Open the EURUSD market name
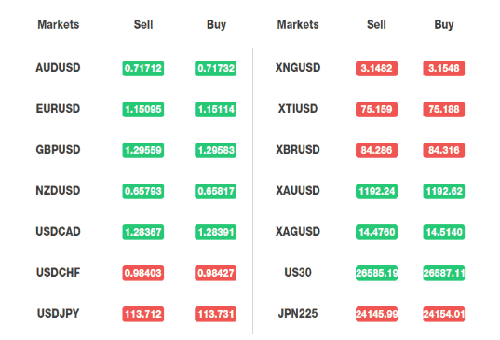This screenshot has height=340, width=500. pyautogui.click(x=58, y=109)
